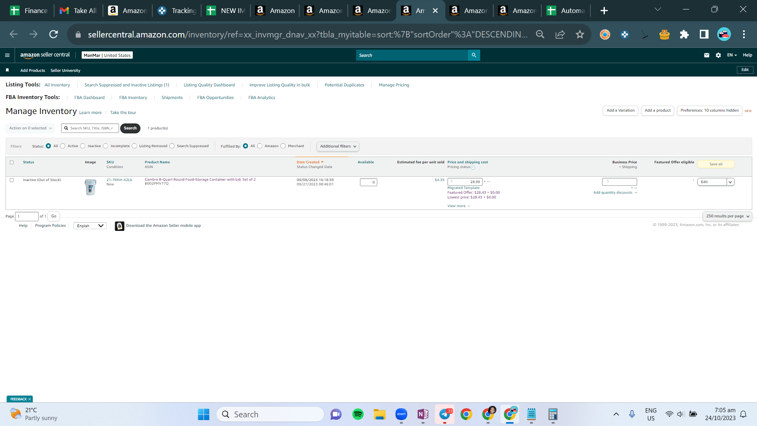Open the Seller Central messages envelope
The height and width of the screenshot is (426, 757).
click(x=707, y=55)
